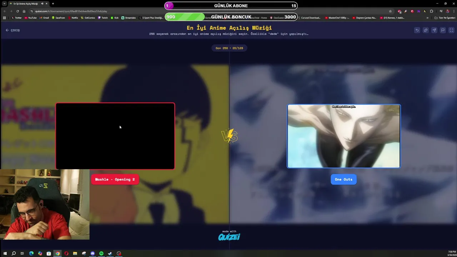Open (31) Kermes bookmark

392,17
